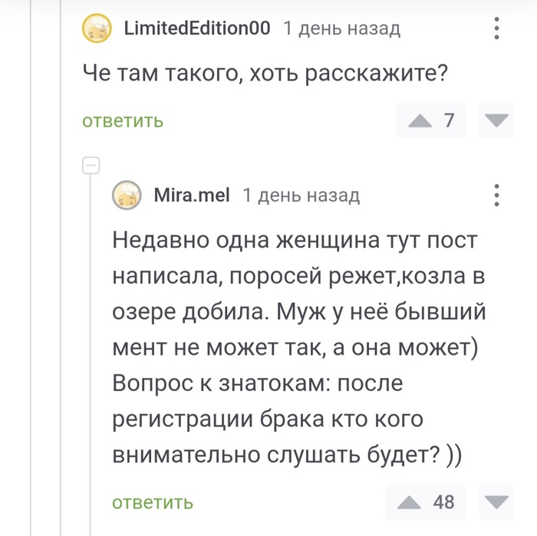Image resolution: width=537 pixels, height=536 pixels.
Task: Reply to LimitedEdition00's comment via «ответить»
Action: tap(123, 121)
